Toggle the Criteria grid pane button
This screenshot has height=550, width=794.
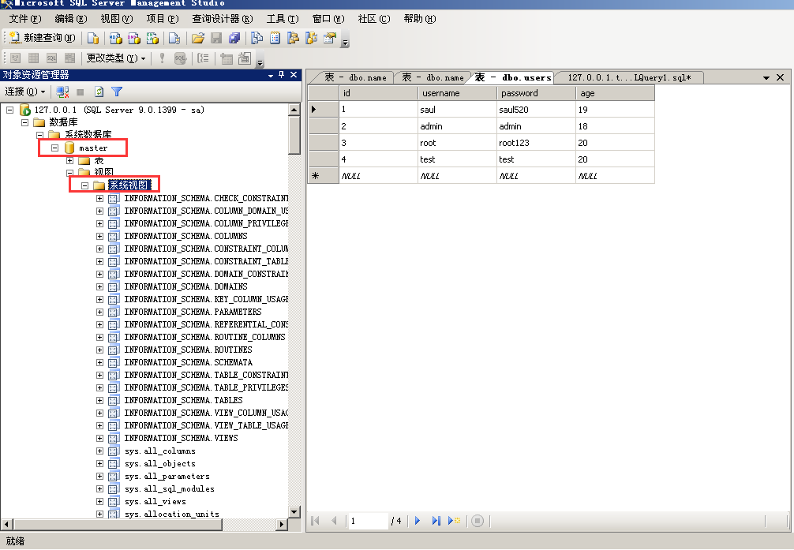point(33,58)
